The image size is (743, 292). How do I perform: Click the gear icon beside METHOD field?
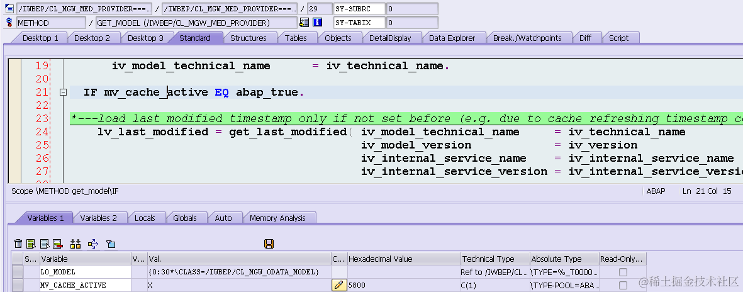[x=9, y=22]
